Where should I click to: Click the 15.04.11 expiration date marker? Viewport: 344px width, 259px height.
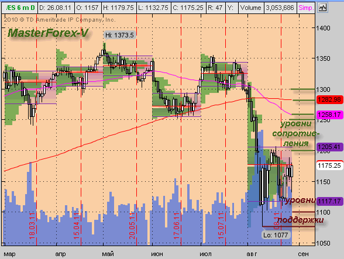pyautogui.click(x=76, y=226)
